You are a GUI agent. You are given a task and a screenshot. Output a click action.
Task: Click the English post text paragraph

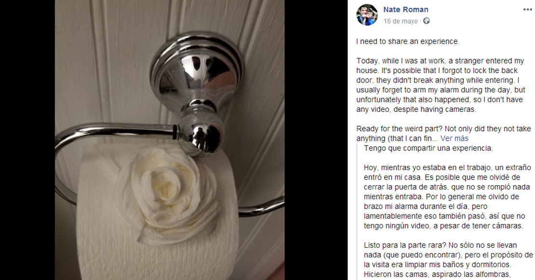(x=443, y=90)
